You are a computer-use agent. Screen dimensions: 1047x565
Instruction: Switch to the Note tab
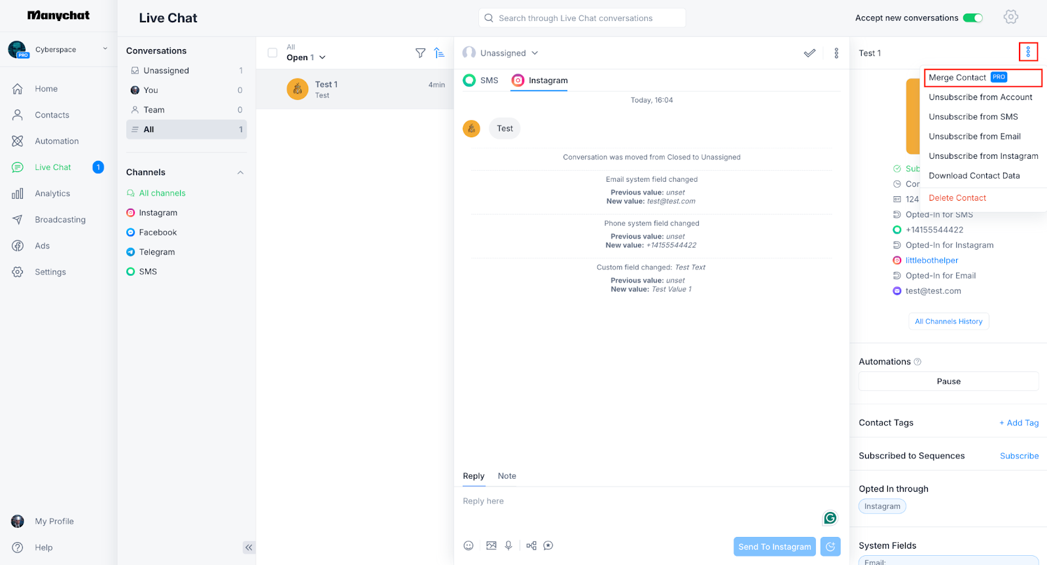coord(506,476)
